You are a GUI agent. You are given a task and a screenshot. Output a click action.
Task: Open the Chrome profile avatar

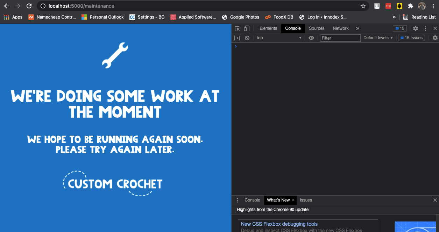[422, 6]
